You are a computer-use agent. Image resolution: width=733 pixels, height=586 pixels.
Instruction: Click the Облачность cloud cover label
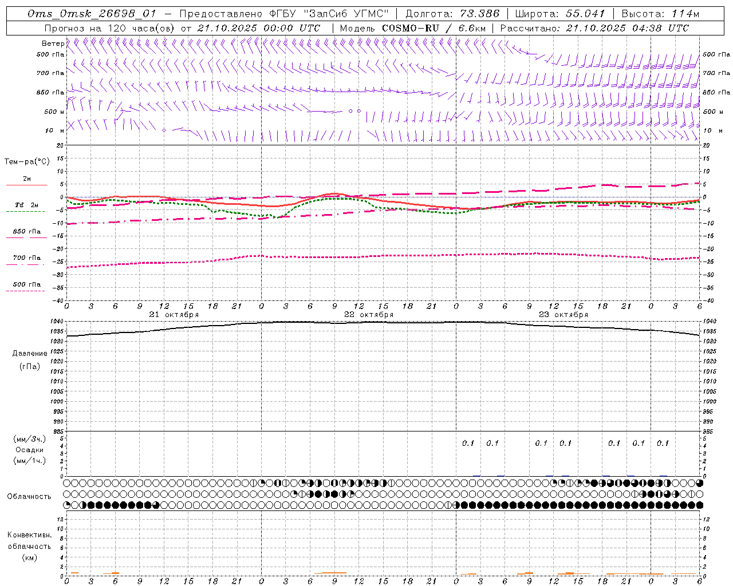pos(29,497)
